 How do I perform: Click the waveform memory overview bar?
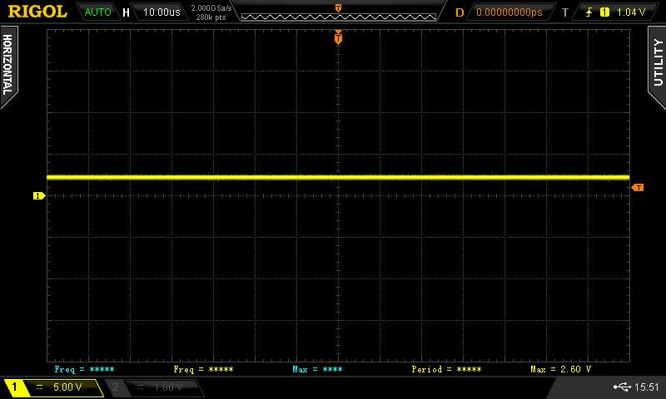click(x=338, y=14)
